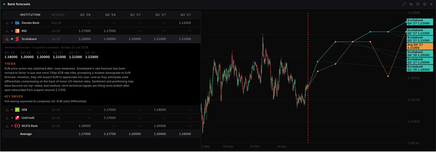The image size is (436, 152).
Task: Expand the ING forecast row
Action: (x=101, y=31)
